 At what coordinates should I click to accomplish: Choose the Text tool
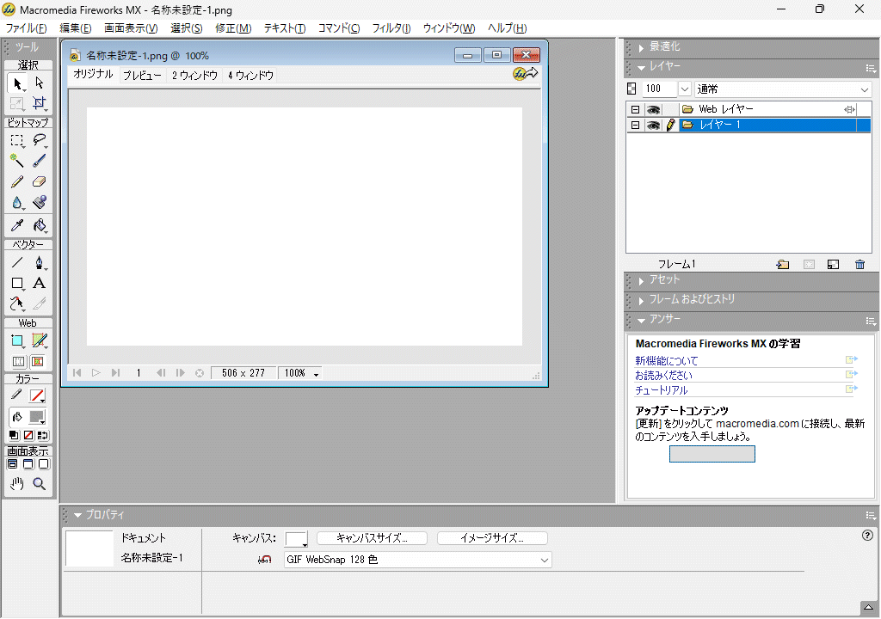point(39,283)
